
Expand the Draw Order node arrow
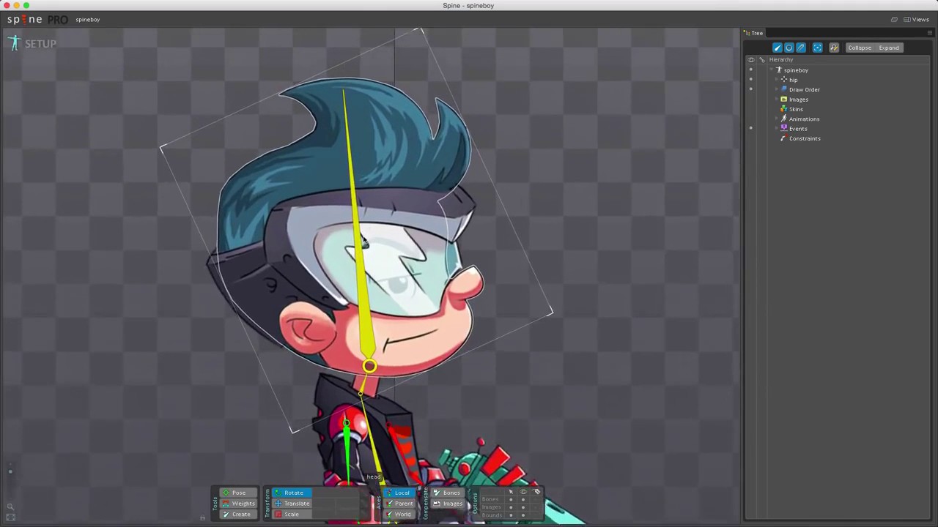point(776,89)
